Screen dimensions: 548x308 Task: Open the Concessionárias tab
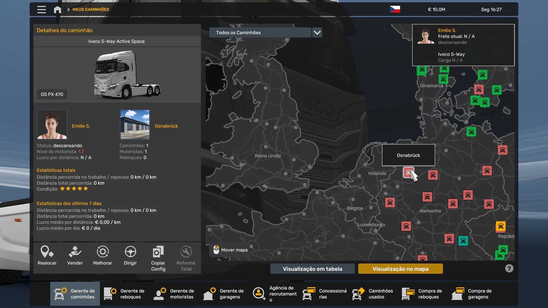[325, 294]
